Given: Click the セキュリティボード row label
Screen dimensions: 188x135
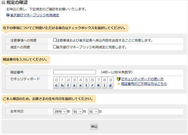Looking at the screenshot, I should (x=25, y=79).
